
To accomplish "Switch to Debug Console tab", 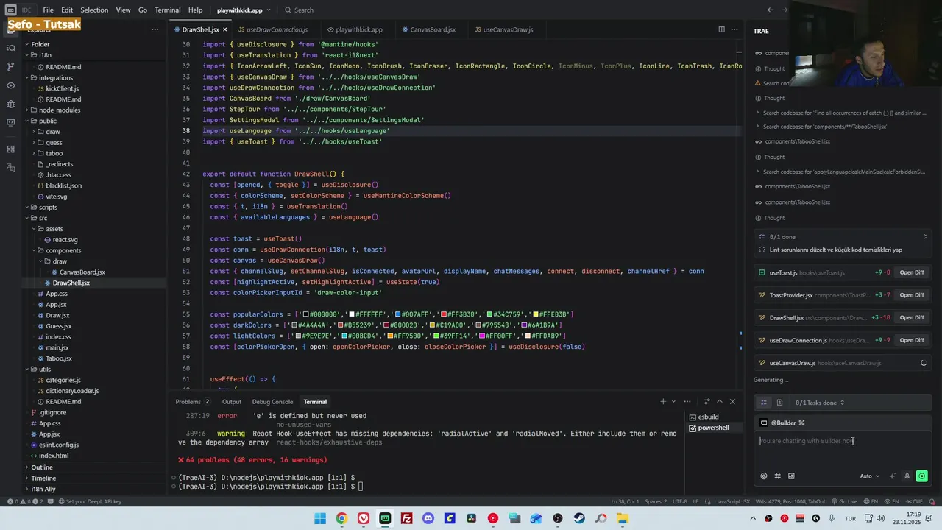I will [x=272, y=402].
